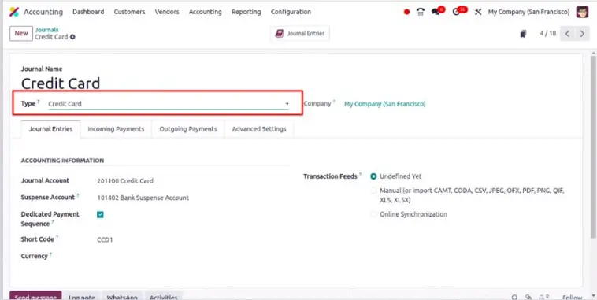
Task: Edit the Short Code CCD1 field
Action: pos(105,240)
